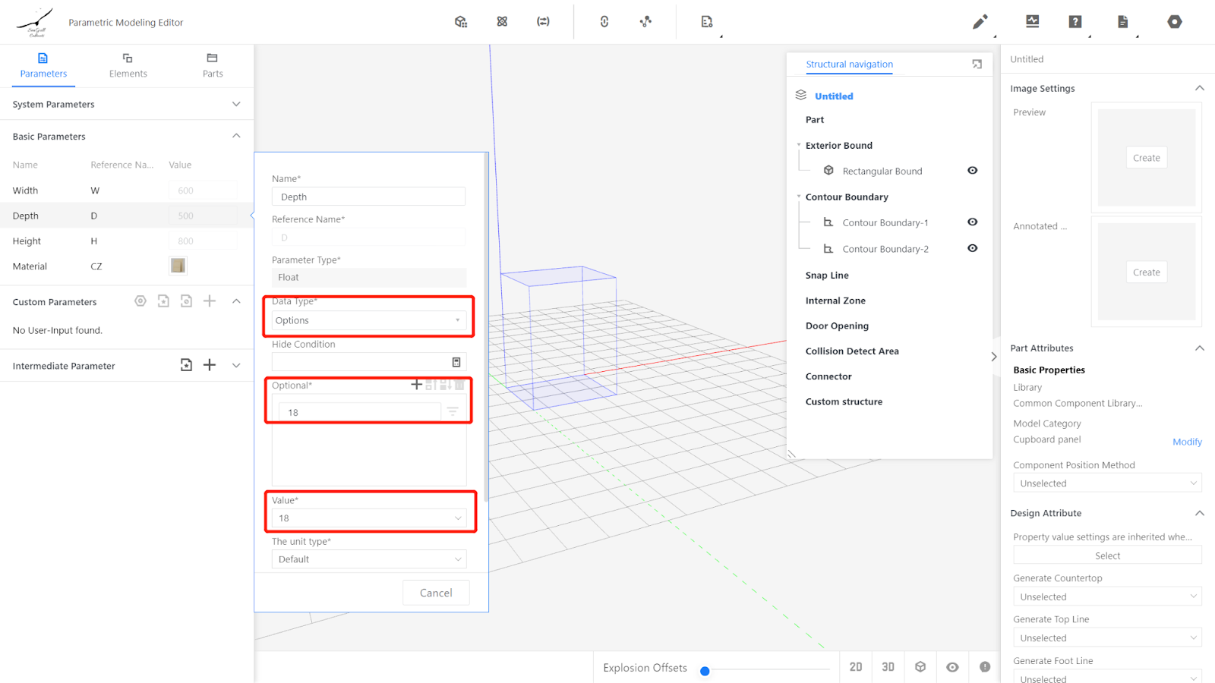Click the plus icon in Custom Parameters
Screen dimensions: 1215x683
[x=210, y=301]
